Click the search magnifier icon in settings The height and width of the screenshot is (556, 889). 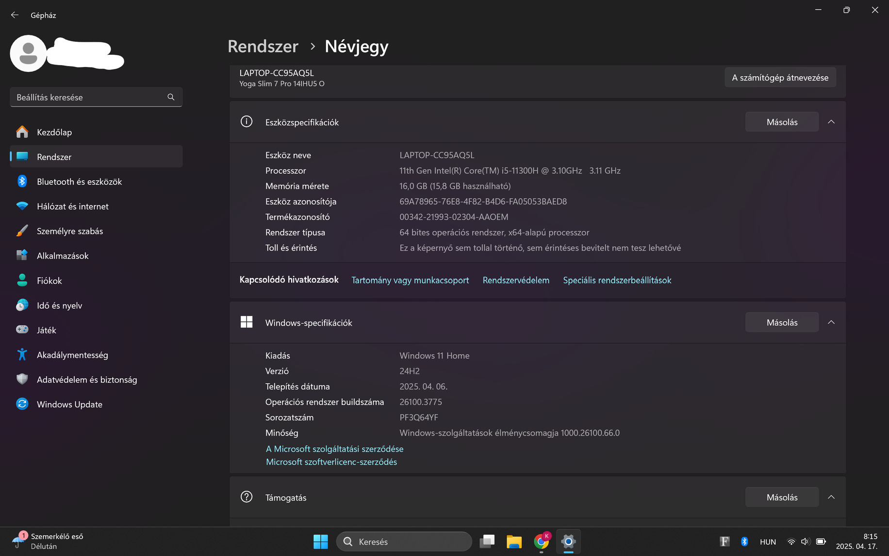tap(171, 97)
